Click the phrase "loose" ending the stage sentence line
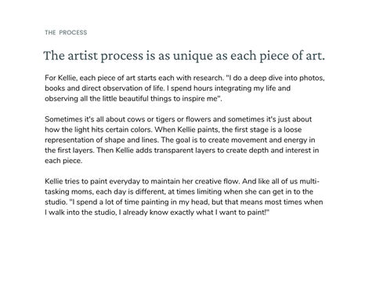376x291 pixels. pyautogui.click(x=293, y=129)
